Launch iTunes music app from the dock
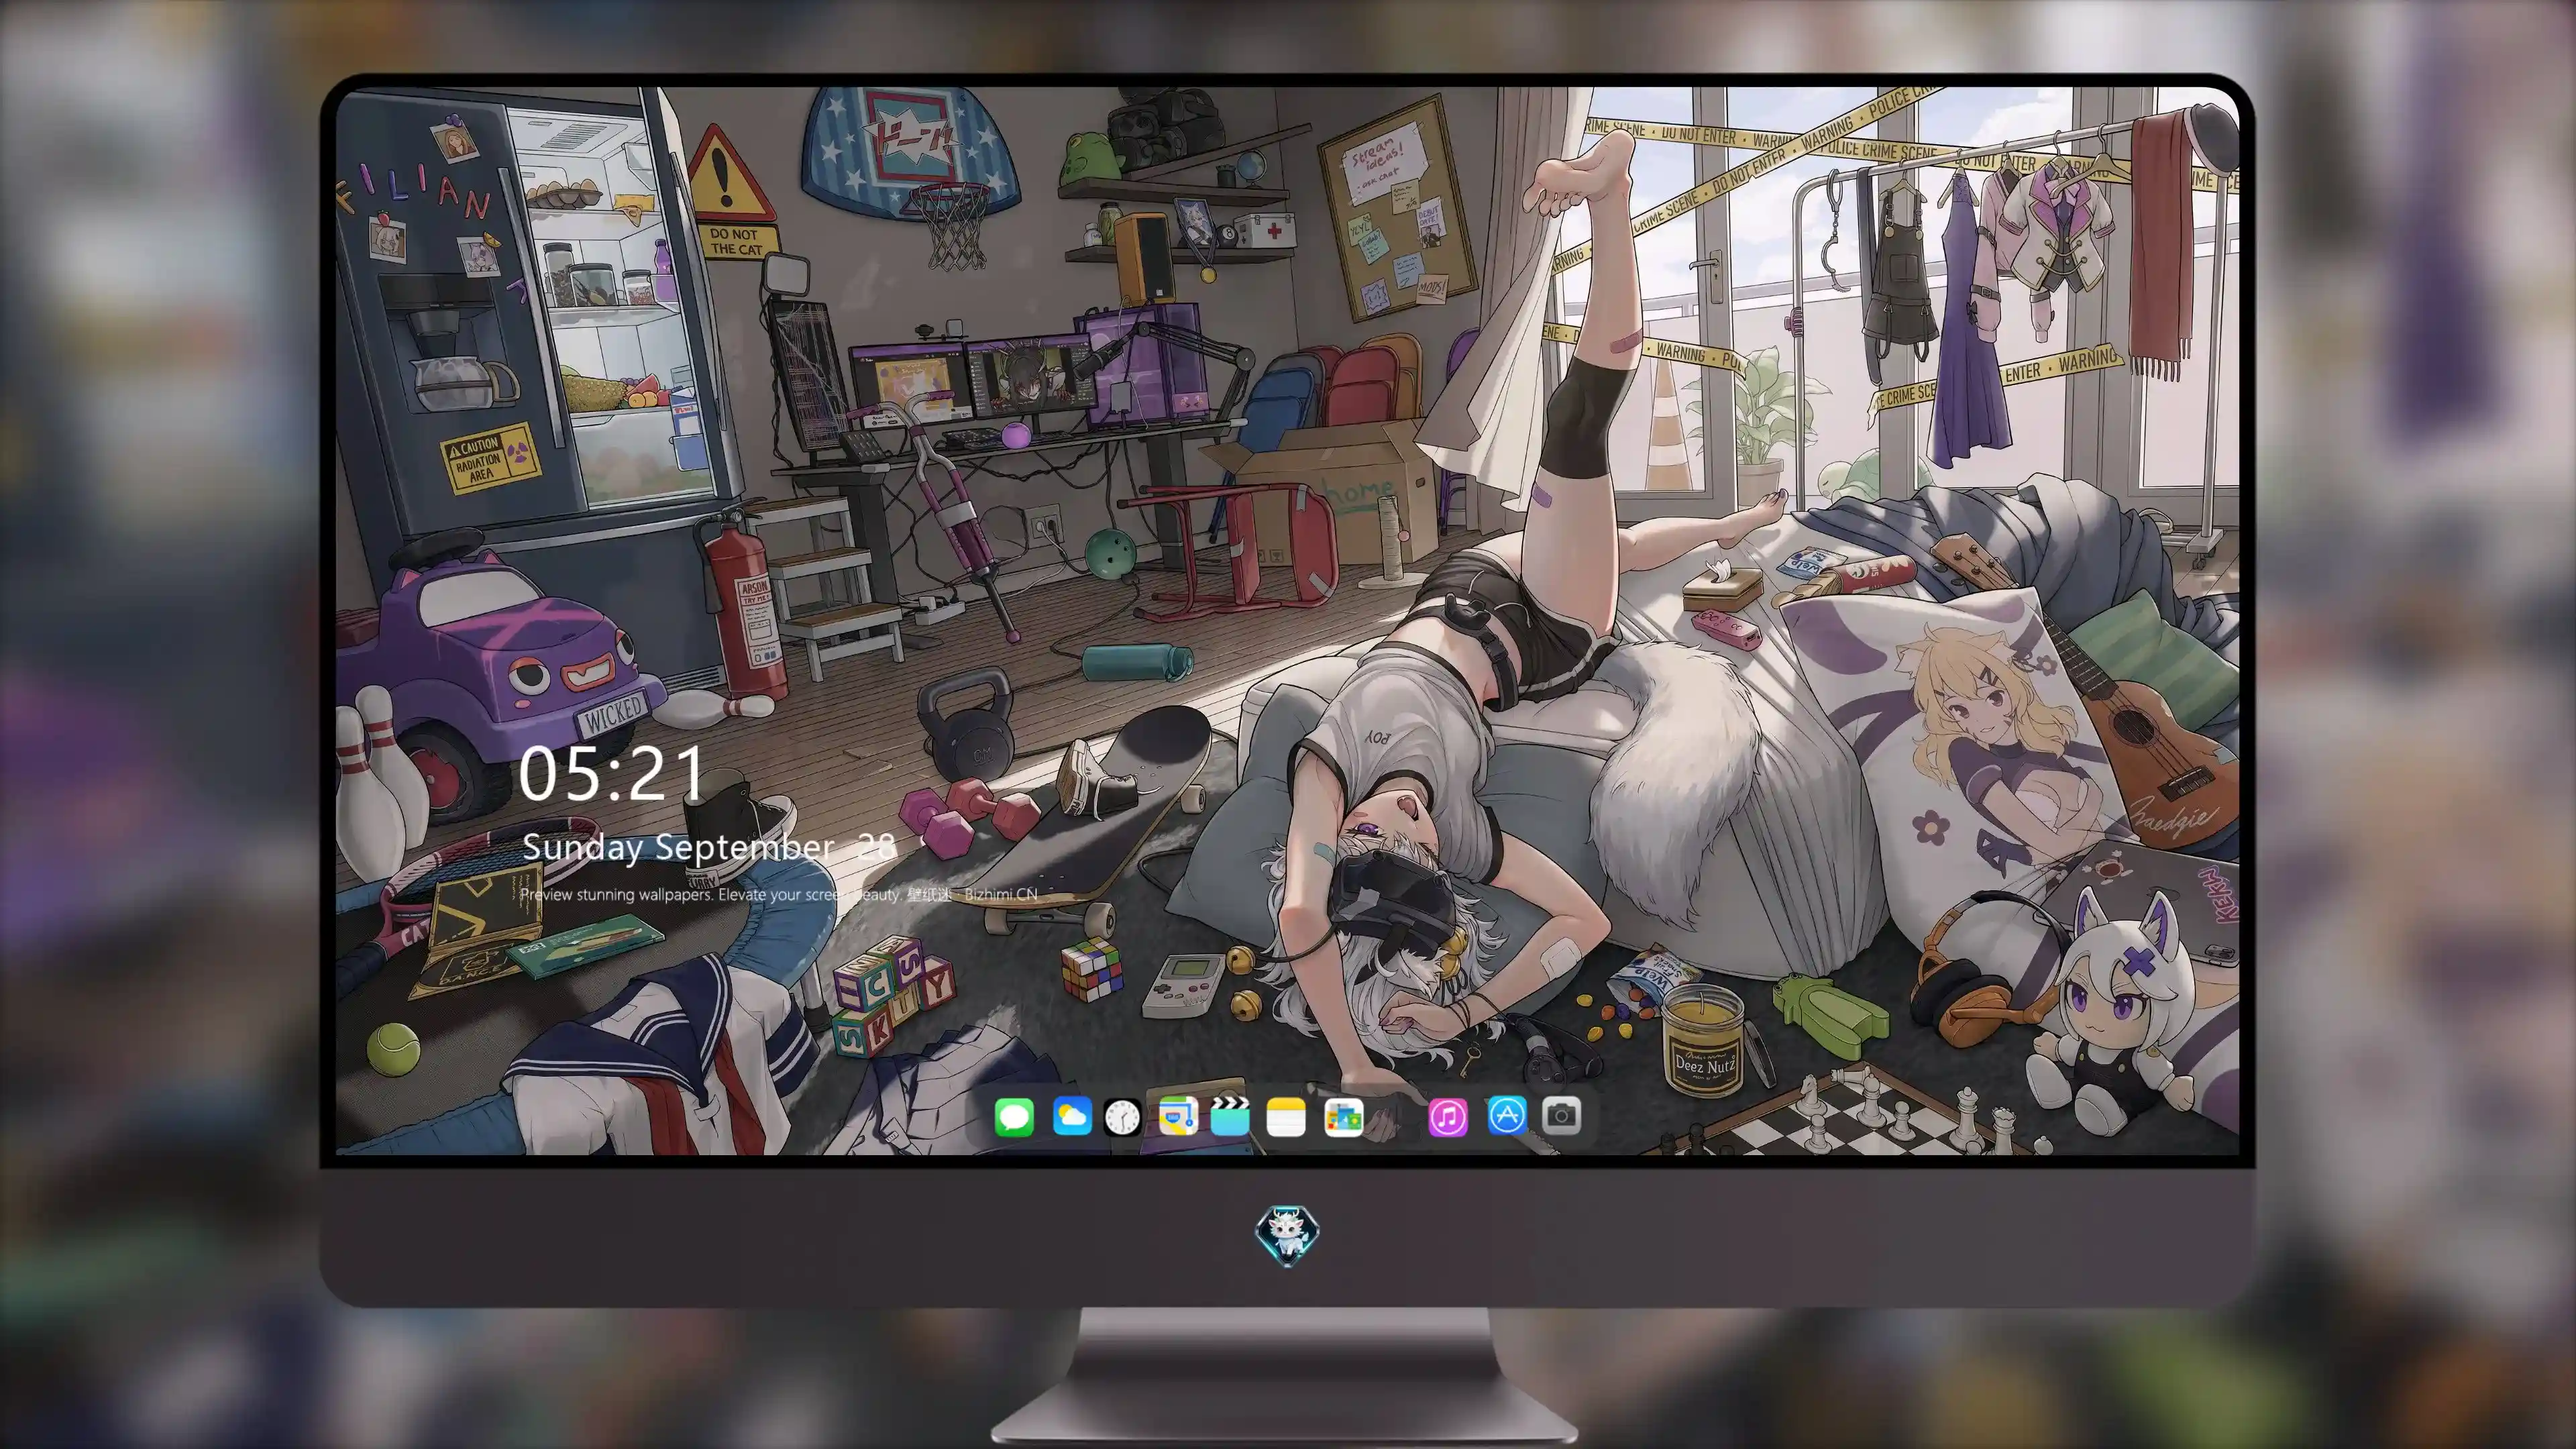 pyautogui.click(x=1448, y=1116)
